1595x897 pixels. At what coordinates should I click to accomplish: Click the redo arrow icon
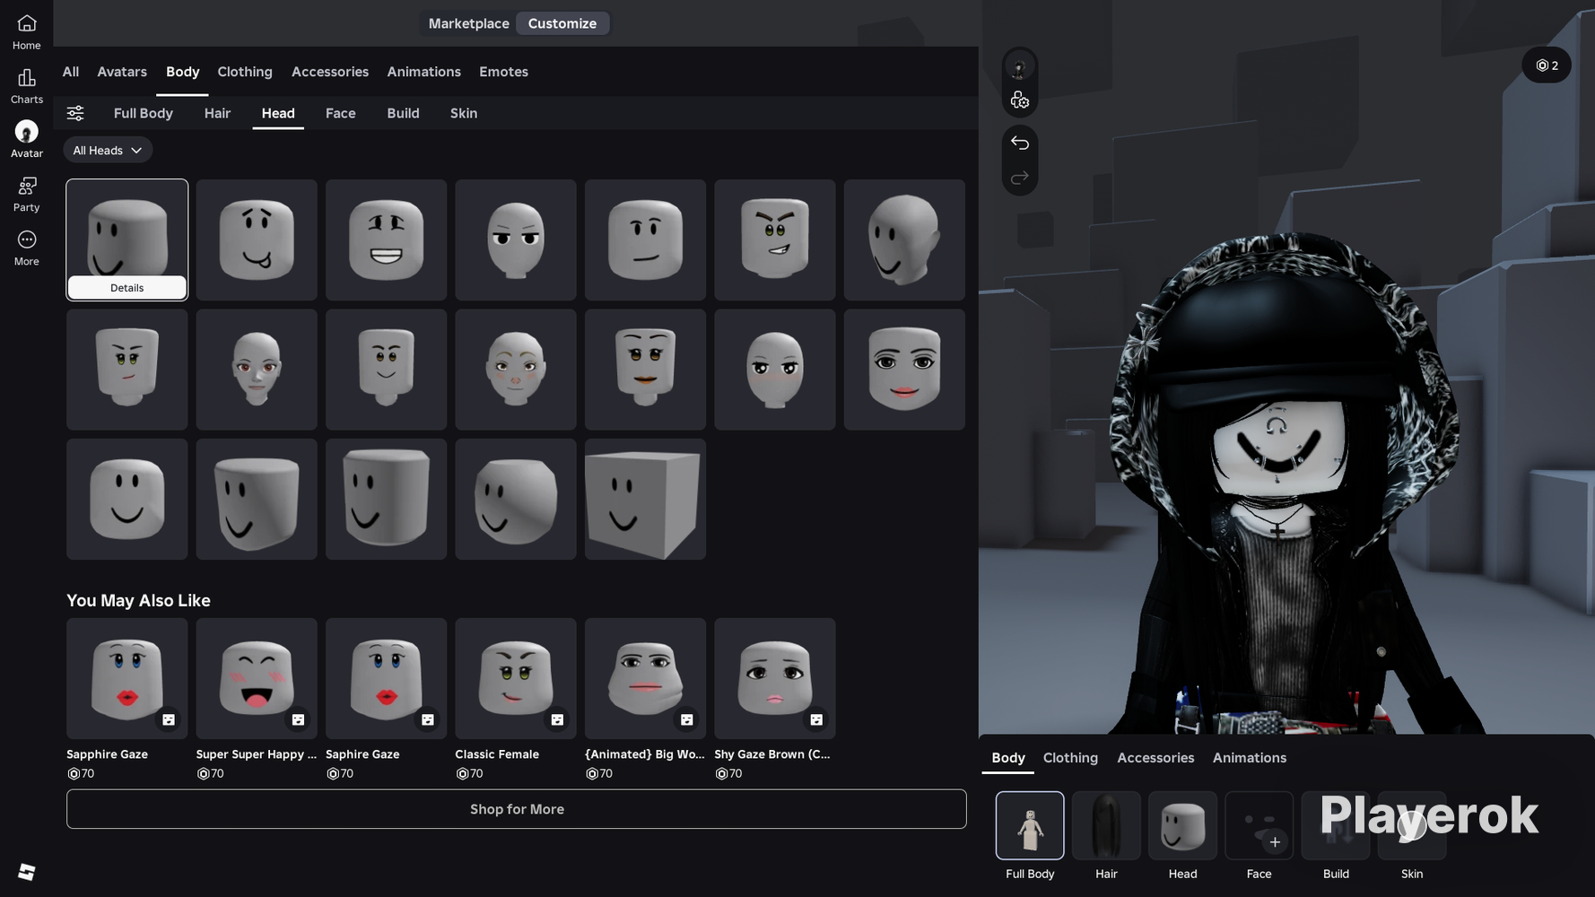[x=1019, y=179]
